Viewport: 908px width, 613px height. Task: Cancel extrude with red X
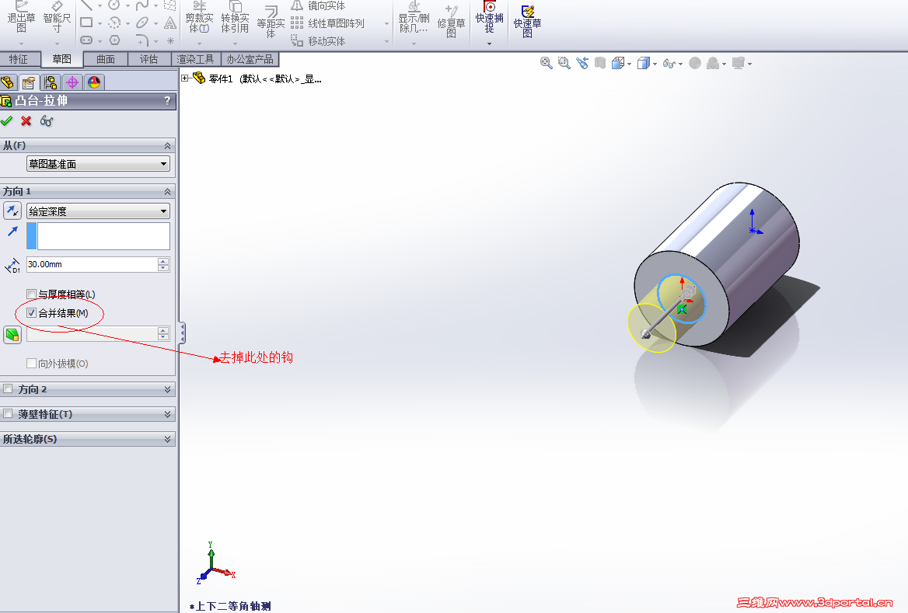pos(26,121)
